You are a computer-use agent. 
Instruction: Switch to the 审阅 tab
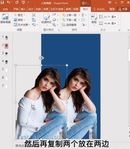point(68,9)
